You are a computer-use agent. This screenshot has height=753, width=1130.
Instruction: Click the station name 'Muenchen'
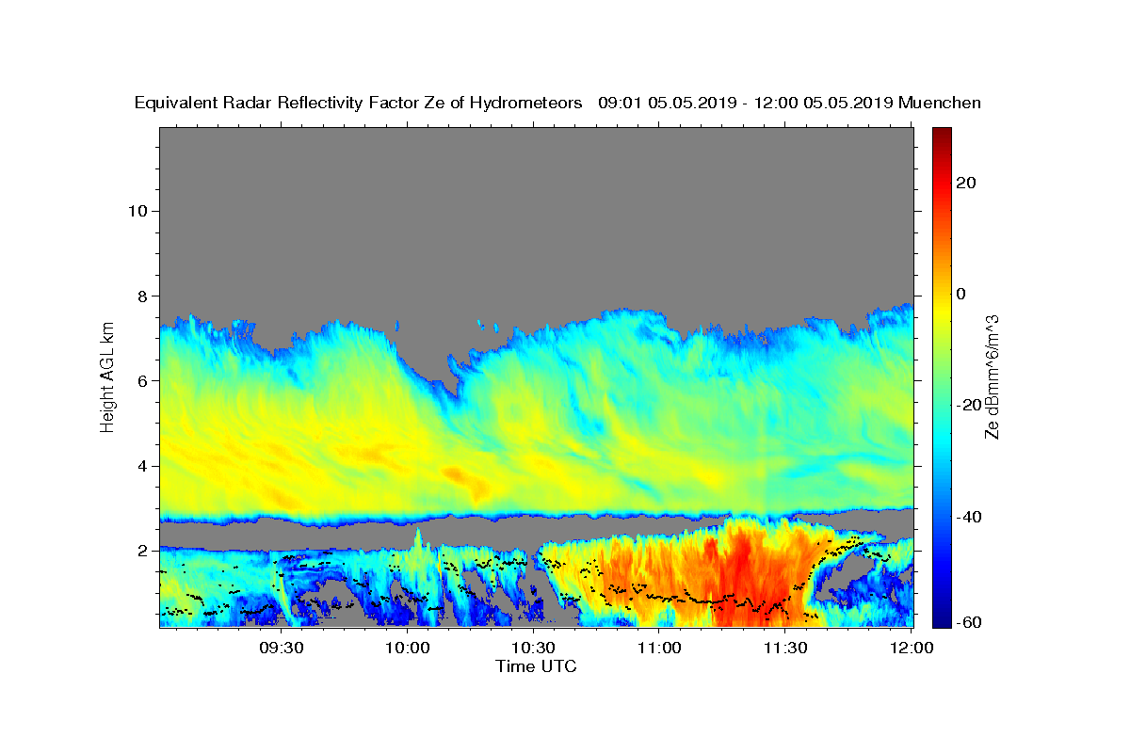click(941, 103)
